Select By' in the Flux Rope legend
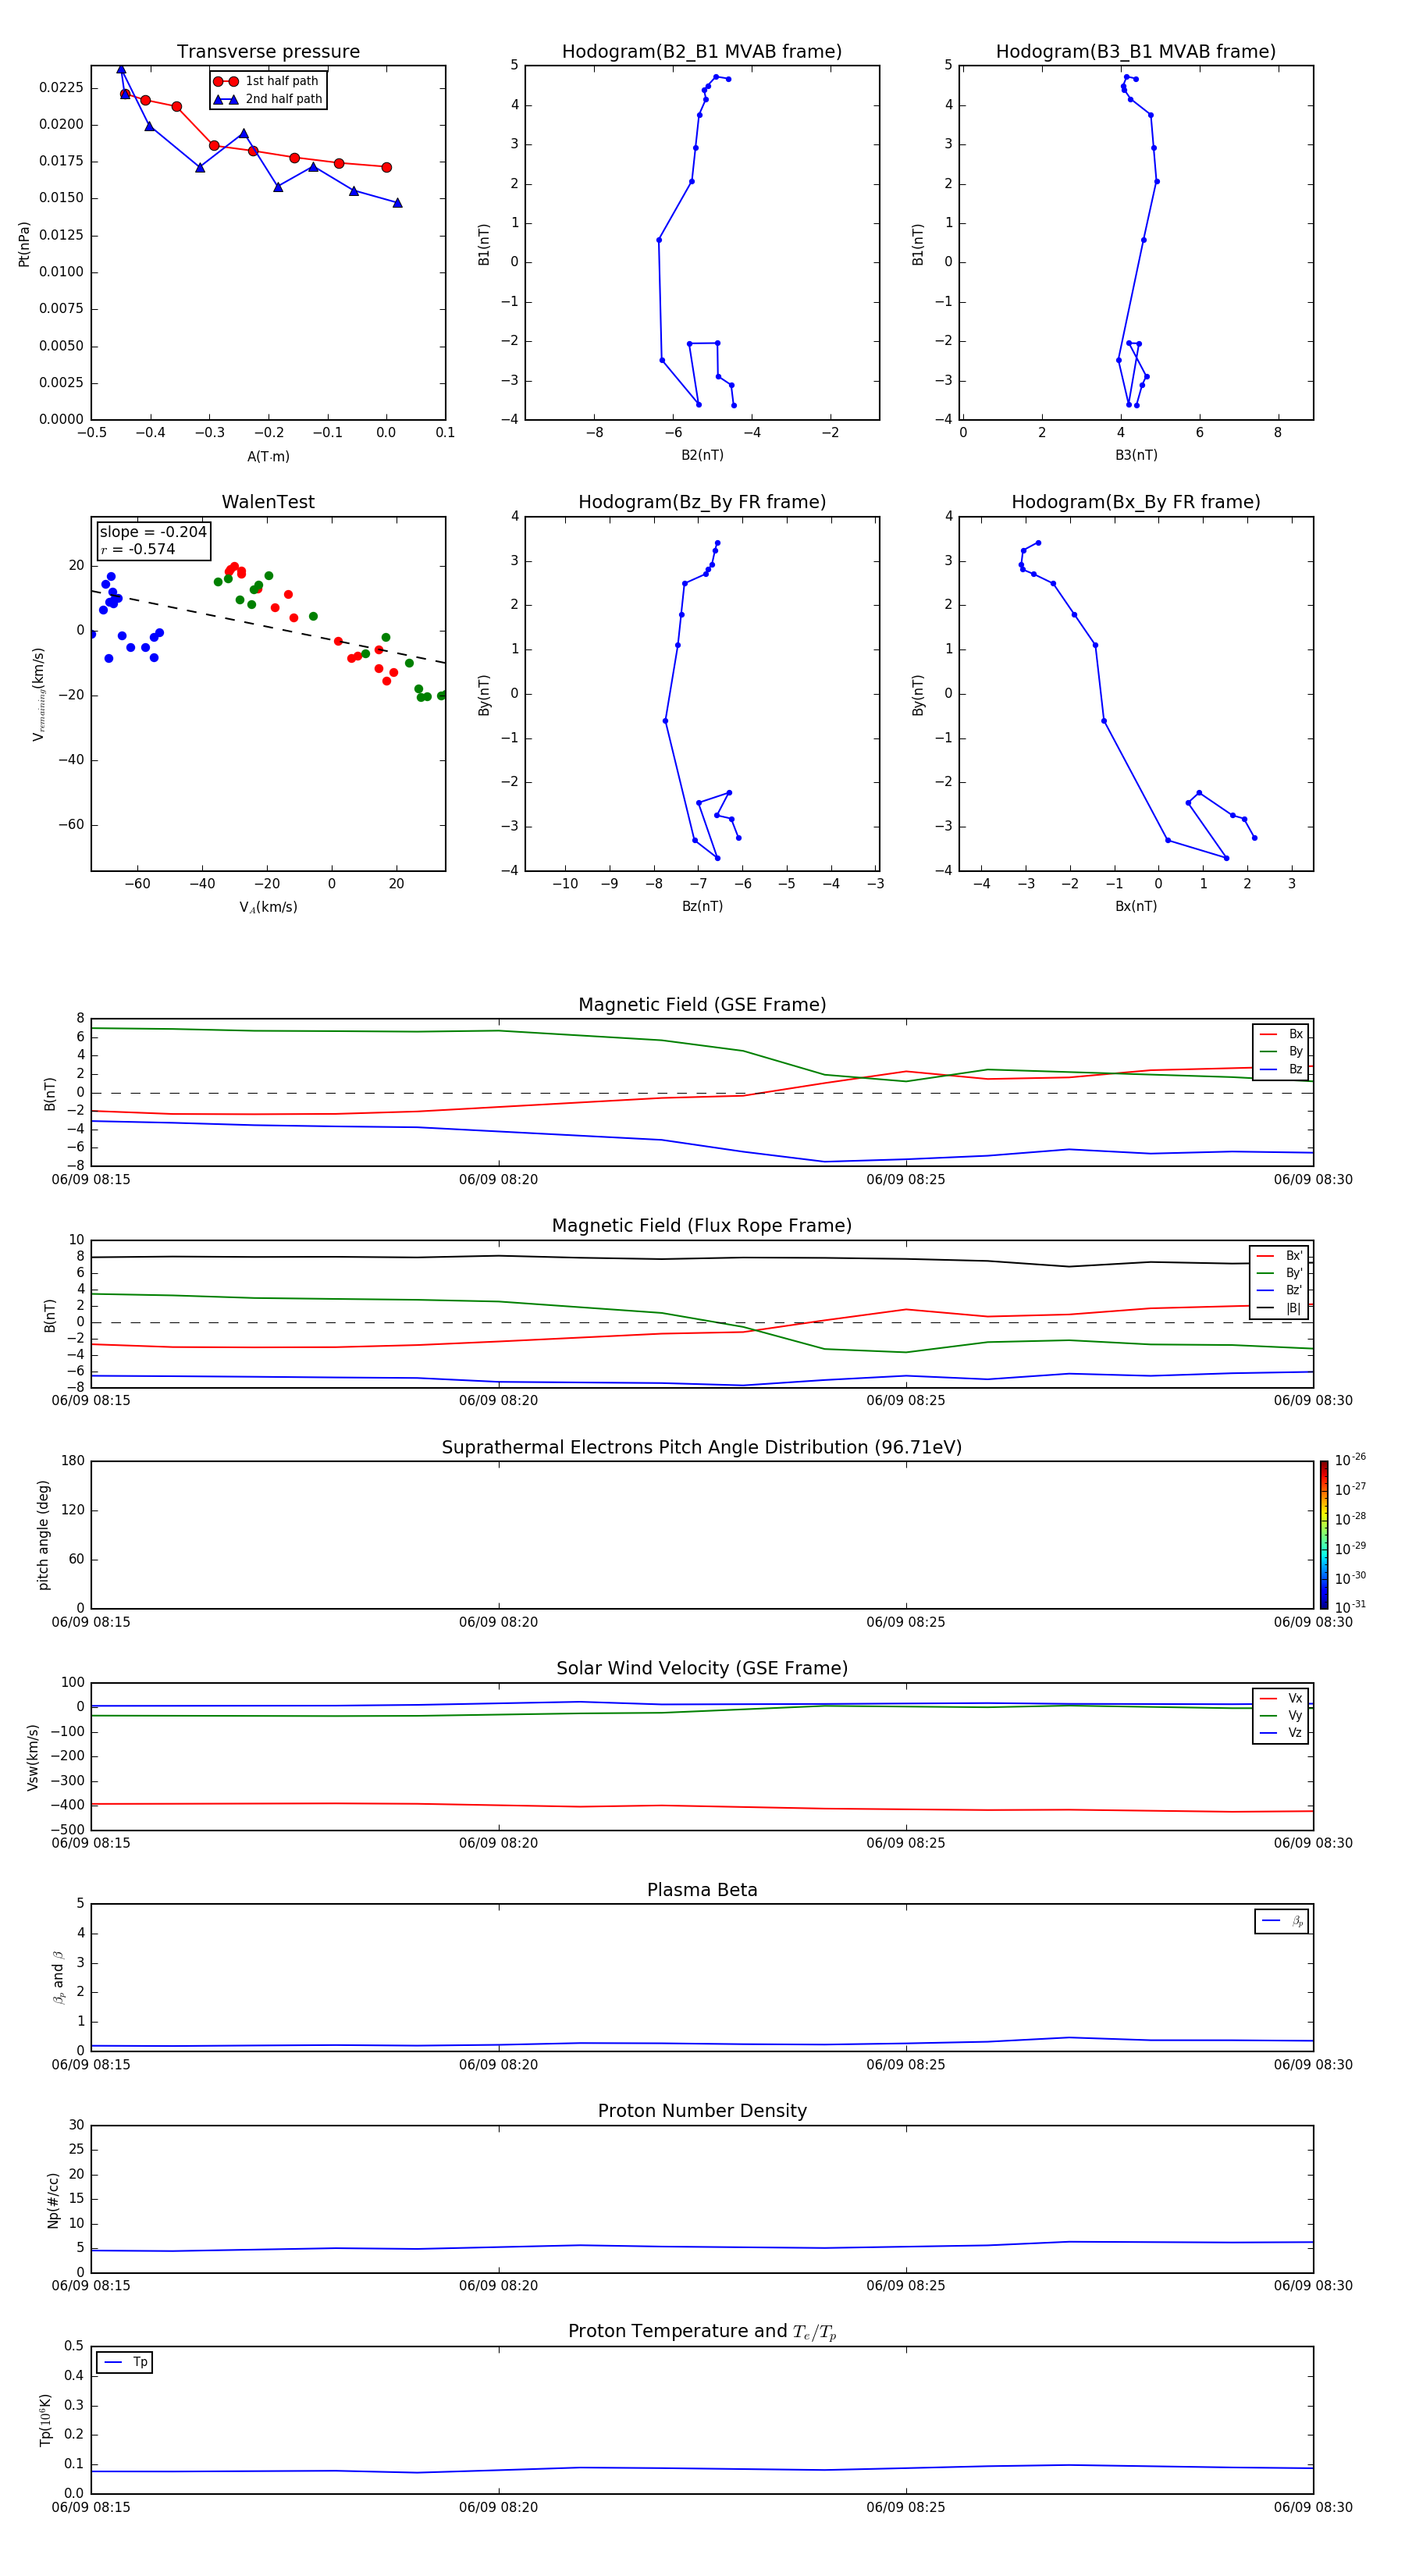The image size is (1405, 2576). (1280, 1273)
